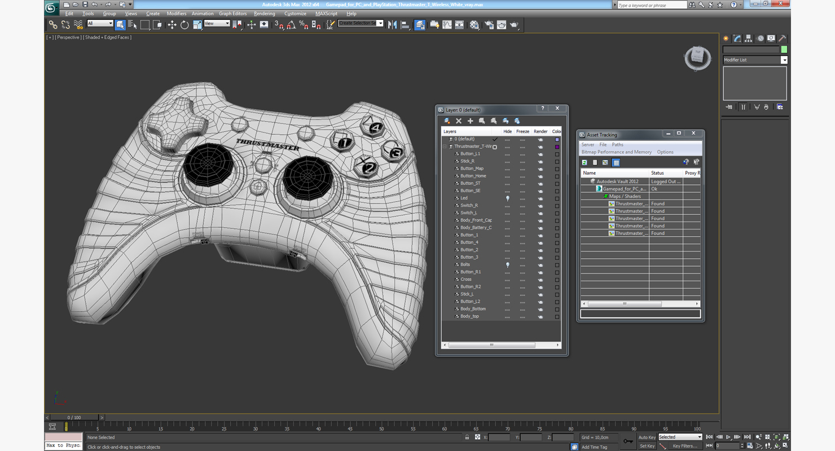The width and height of the screenshot is (835, 451).
Task: Open quick access toolbar dropdown arrow
Action: click(130, 5)
